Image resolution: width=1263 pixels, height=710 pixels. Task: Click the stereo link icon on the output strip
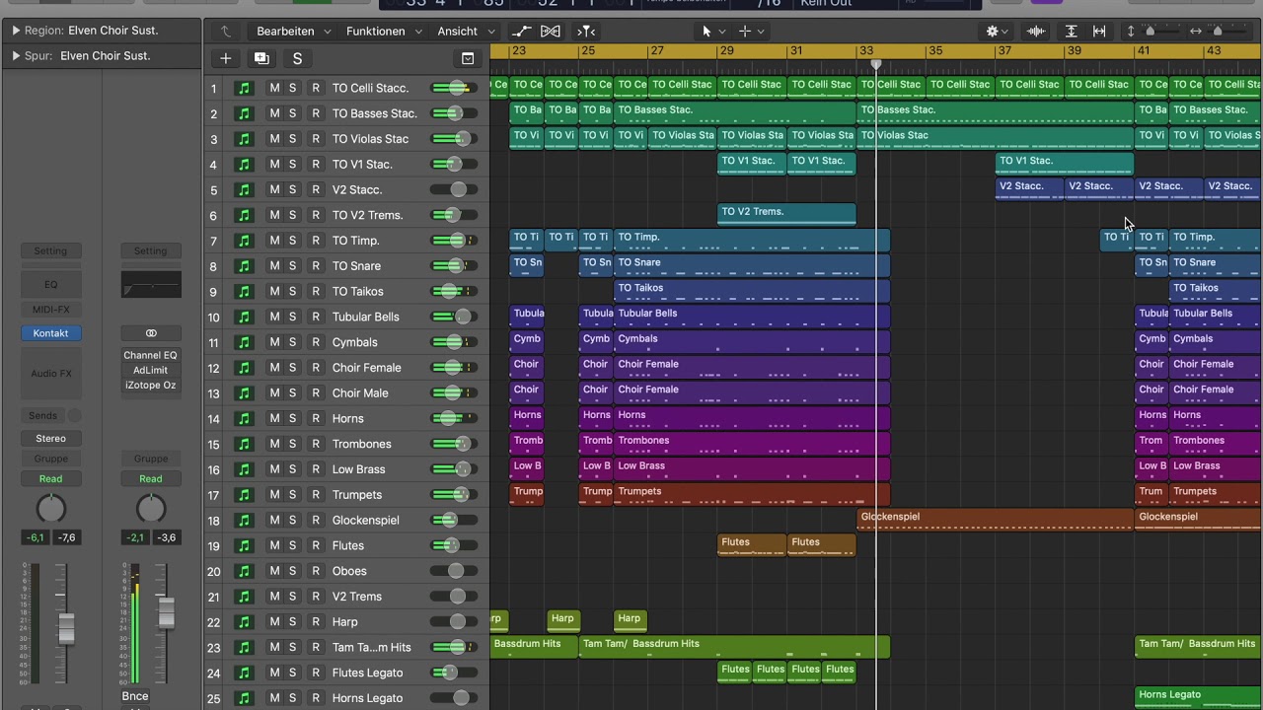pyautogui.click(x=151, y=333)
